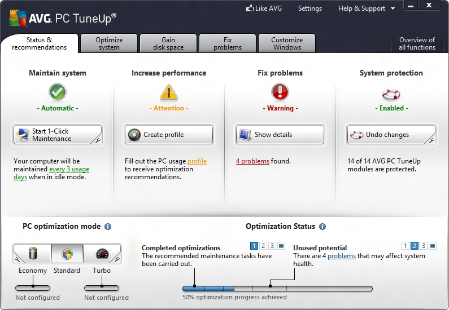Show Completed optimizations list view icon
Viewport: 449px width, 310px height.
[x=281, y=246]
